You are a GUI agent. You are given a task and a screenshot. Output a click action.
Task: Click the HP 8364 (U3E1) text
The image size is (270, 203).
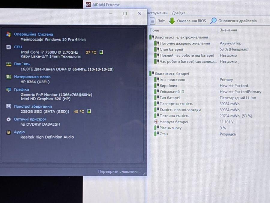pyautogui.click(x=35, y=82)
